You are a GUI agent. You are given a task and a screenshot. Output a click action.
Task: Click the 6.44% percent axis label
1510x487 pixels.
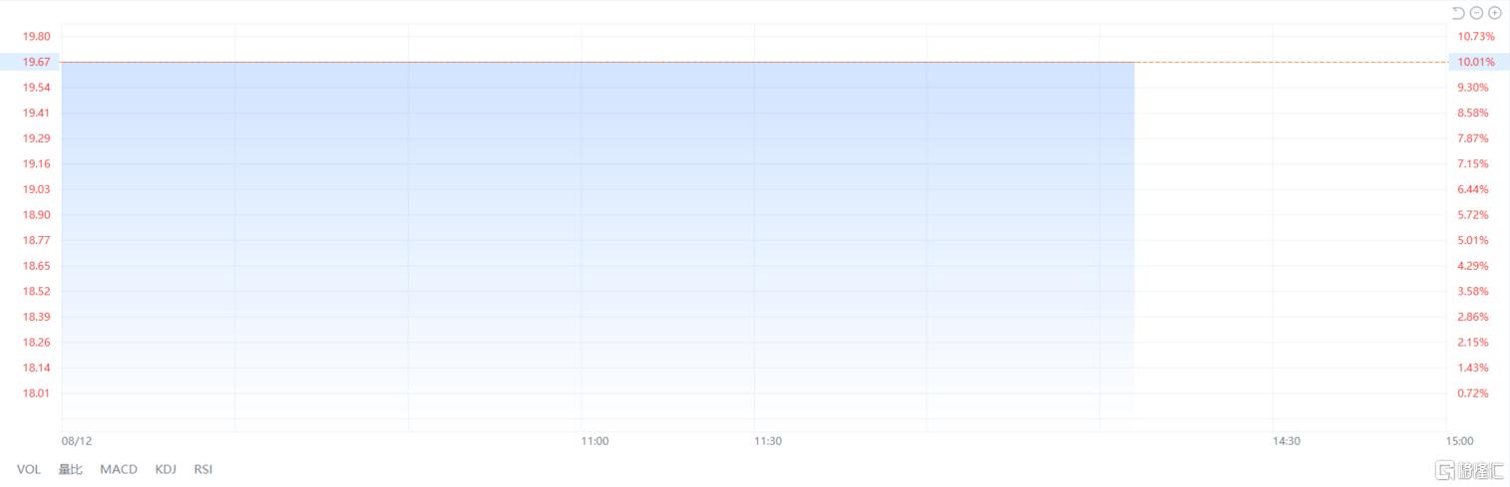1473,189
